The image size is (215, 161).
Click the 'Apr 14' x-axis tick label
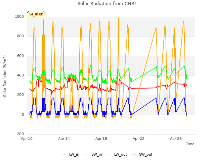64,139
